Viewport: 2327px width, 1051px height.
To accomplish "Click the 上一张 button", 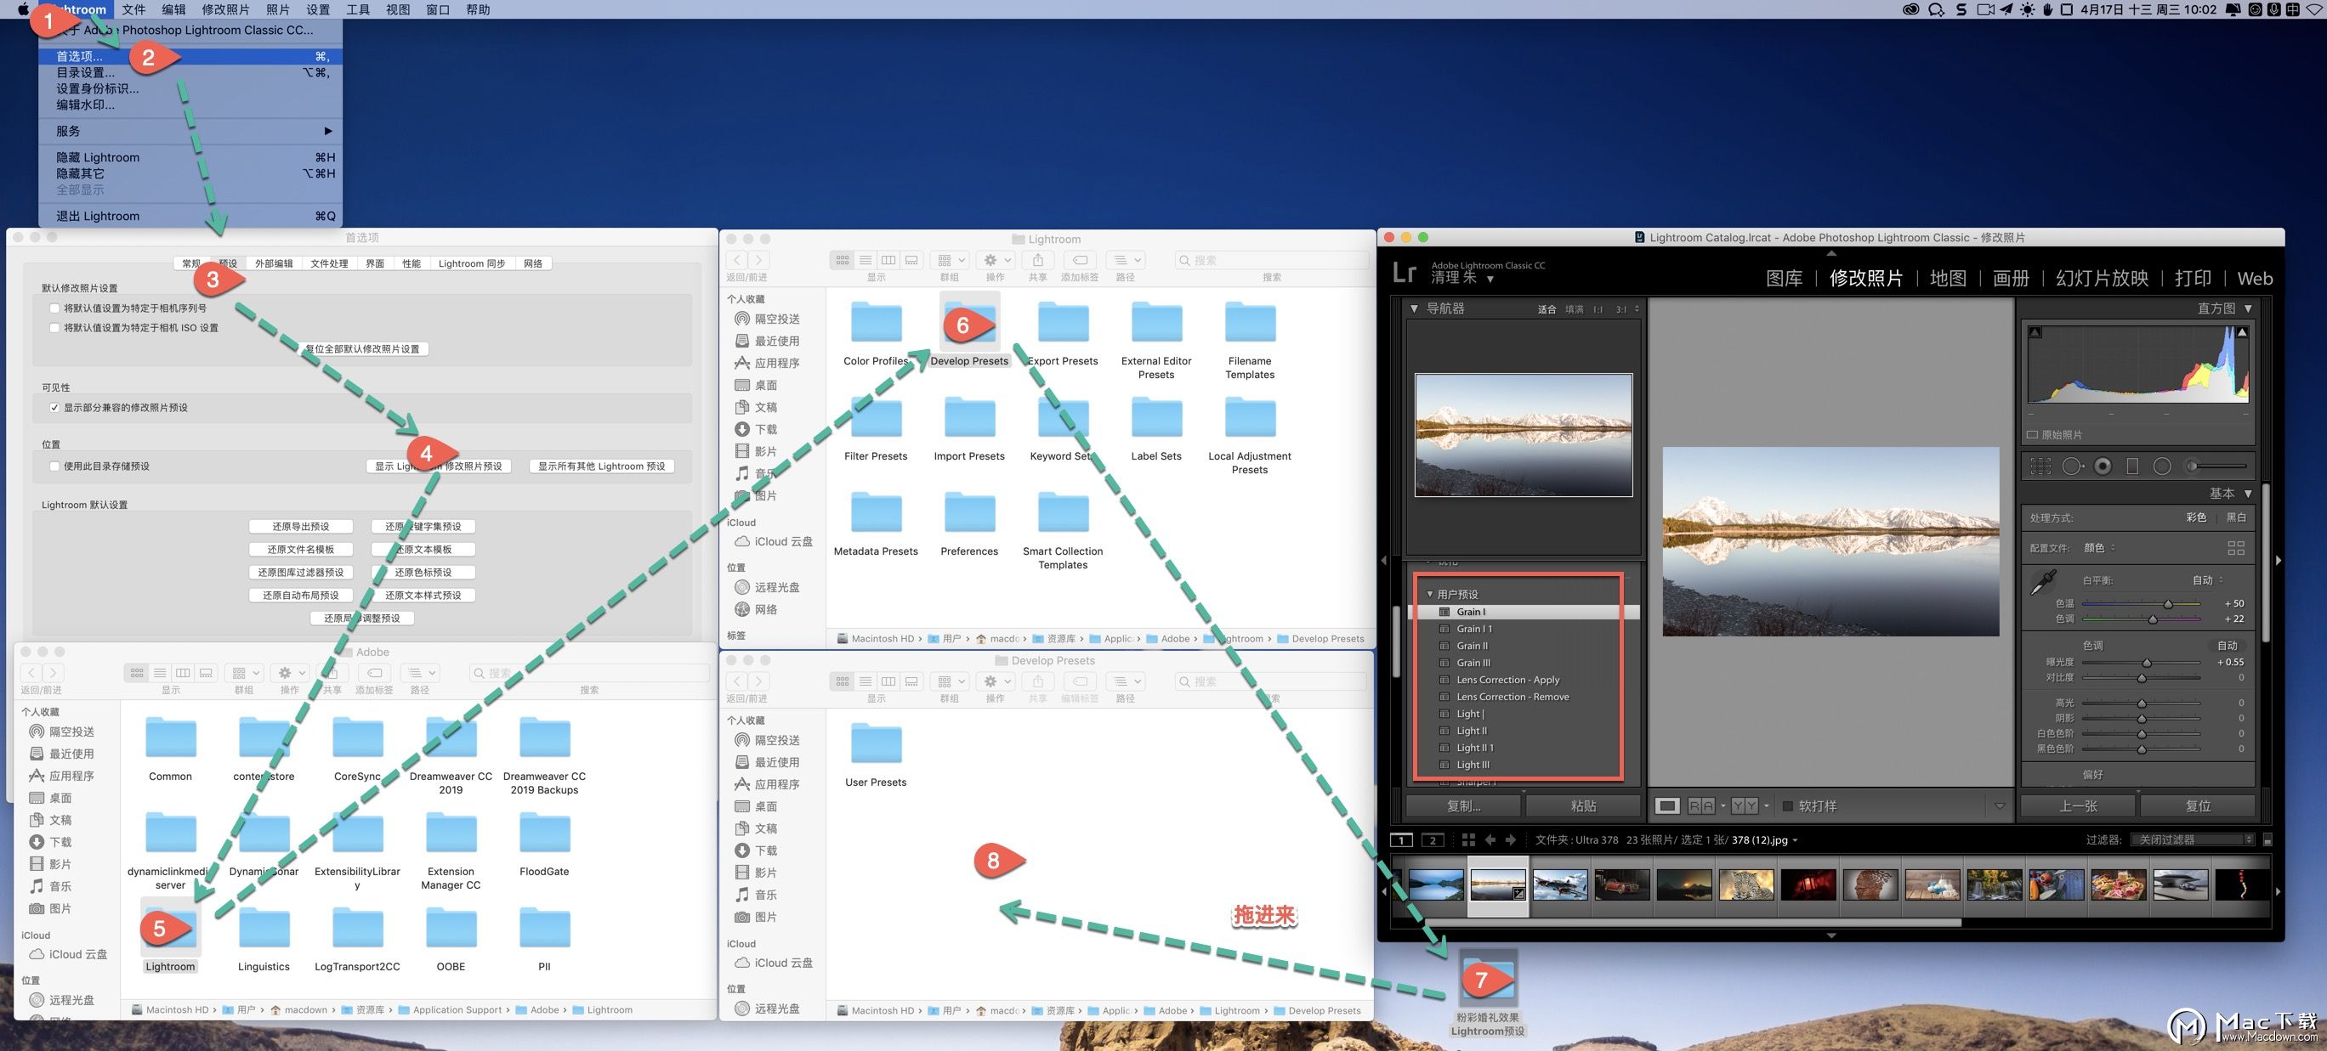I will 2079,805.
